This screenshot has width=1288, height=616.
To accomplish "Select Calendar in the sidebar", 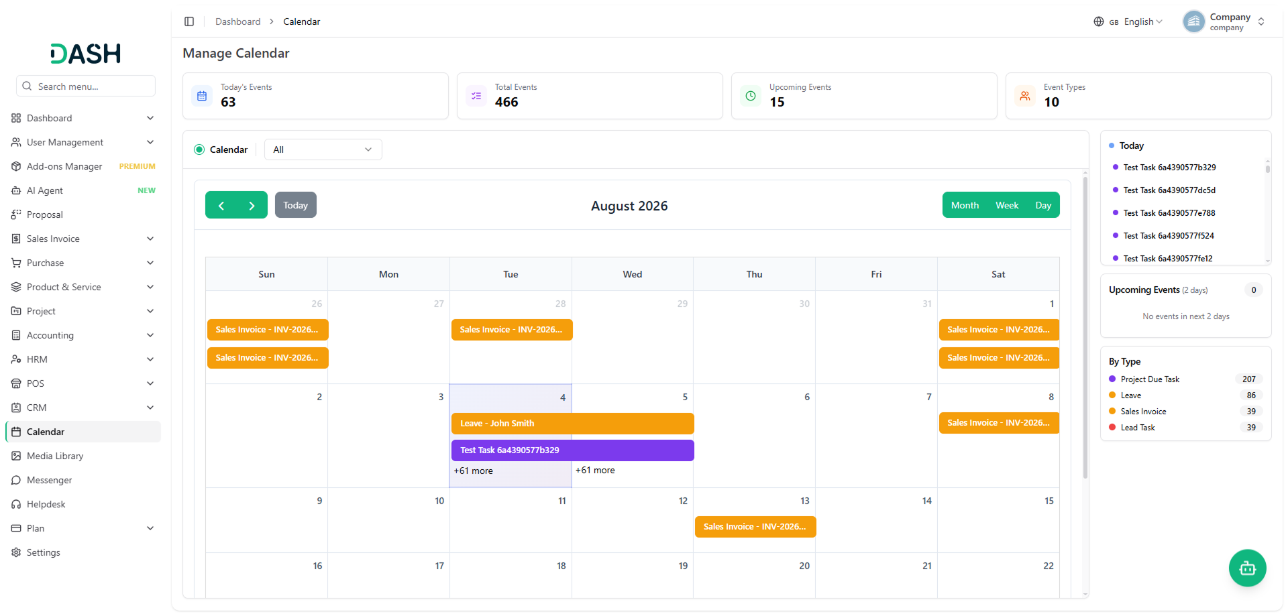I will pos(83,432).
